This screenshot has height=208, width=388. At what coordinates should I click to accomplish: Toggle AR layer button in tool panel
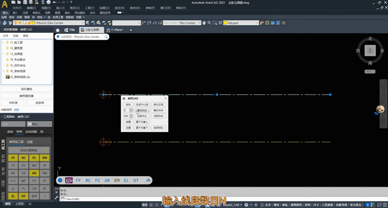34,173
